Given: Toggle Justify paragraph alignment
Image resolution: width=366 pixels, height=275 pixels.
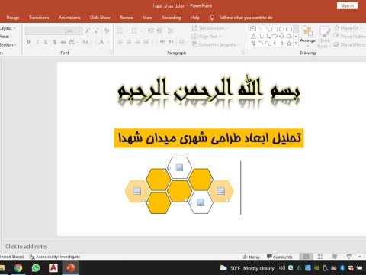Looking at the screenshot, I should 146,42.
